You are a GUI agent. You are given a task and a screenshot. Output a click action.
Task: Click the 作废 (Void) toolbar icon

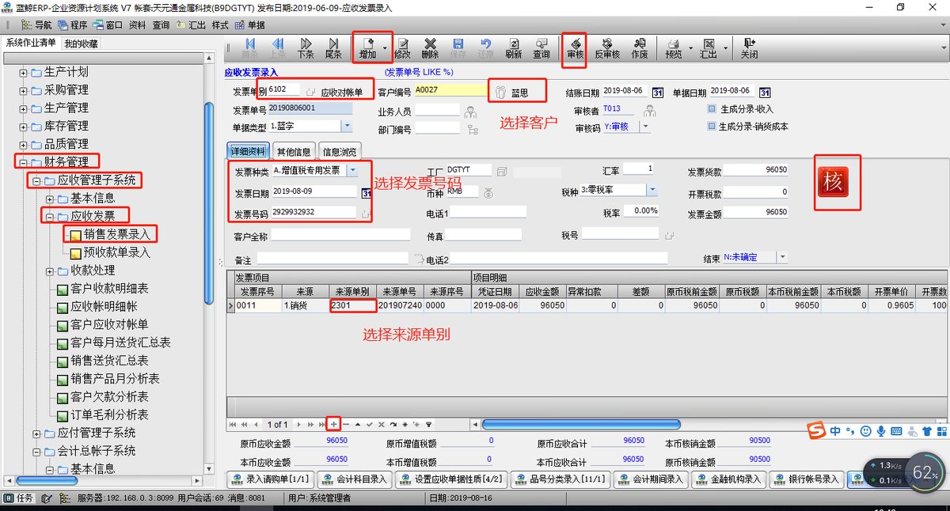coord(640,47)
